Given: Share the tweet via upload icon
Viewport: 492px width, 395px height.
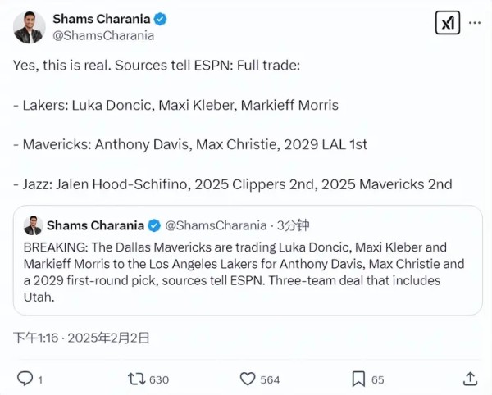Looking at the screenshot, I should click(470, 379).
